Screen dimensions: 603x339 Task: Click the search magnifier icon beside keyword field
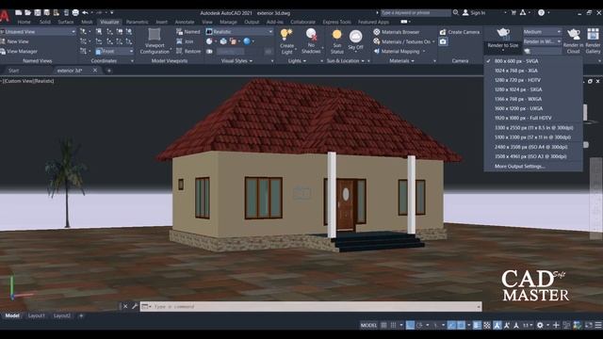point(456,12)
